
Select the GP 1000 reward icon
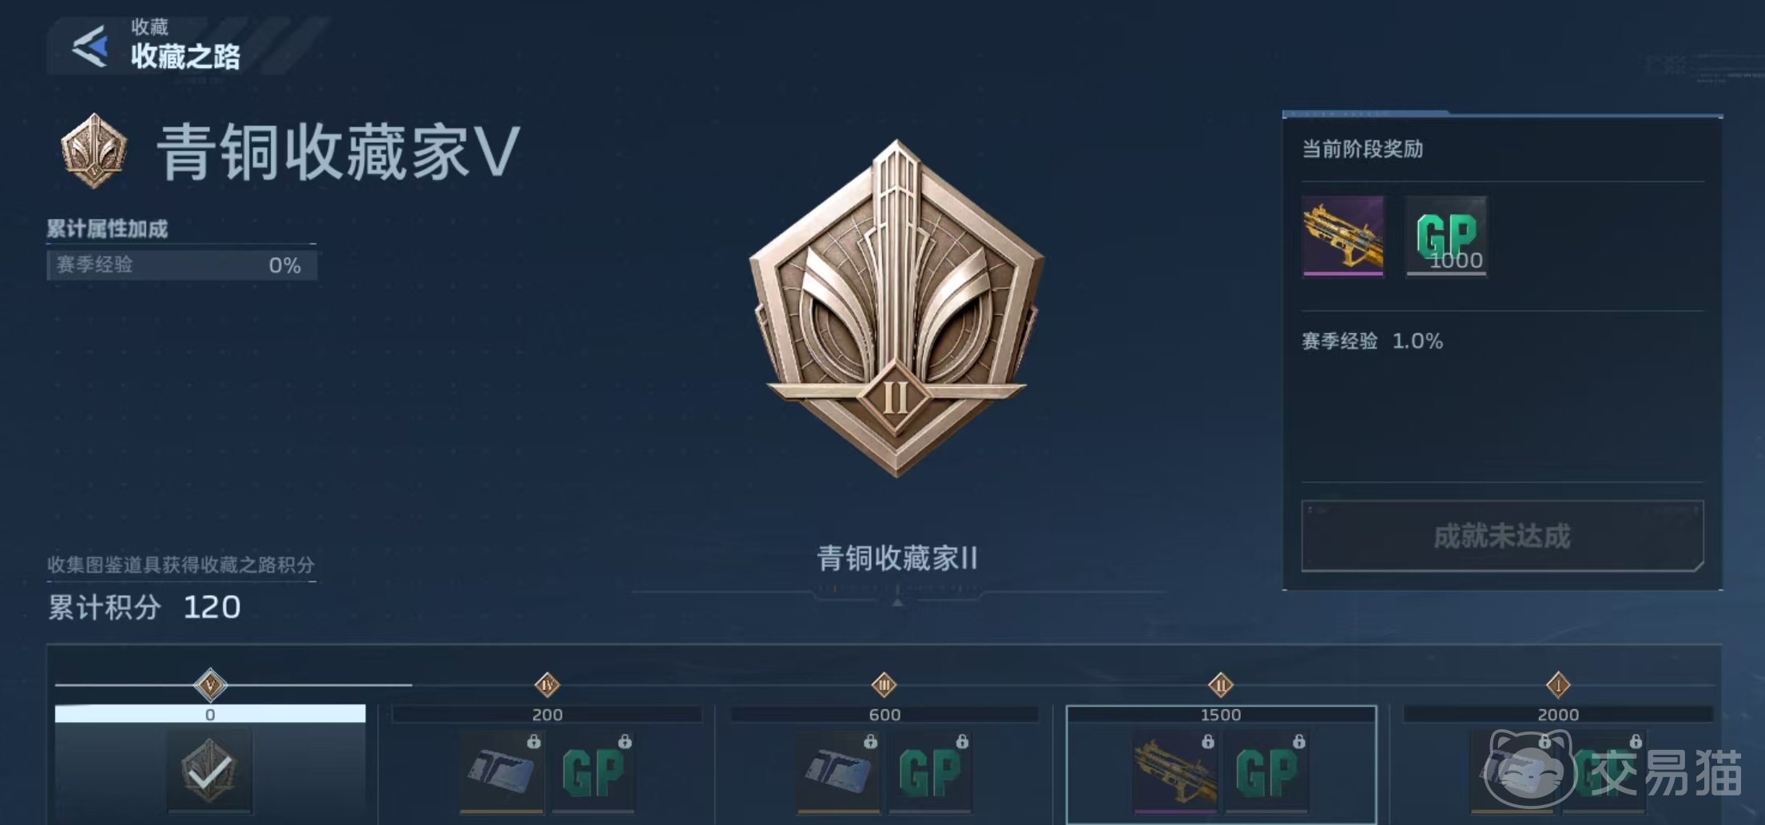(x=1446, y=236)
